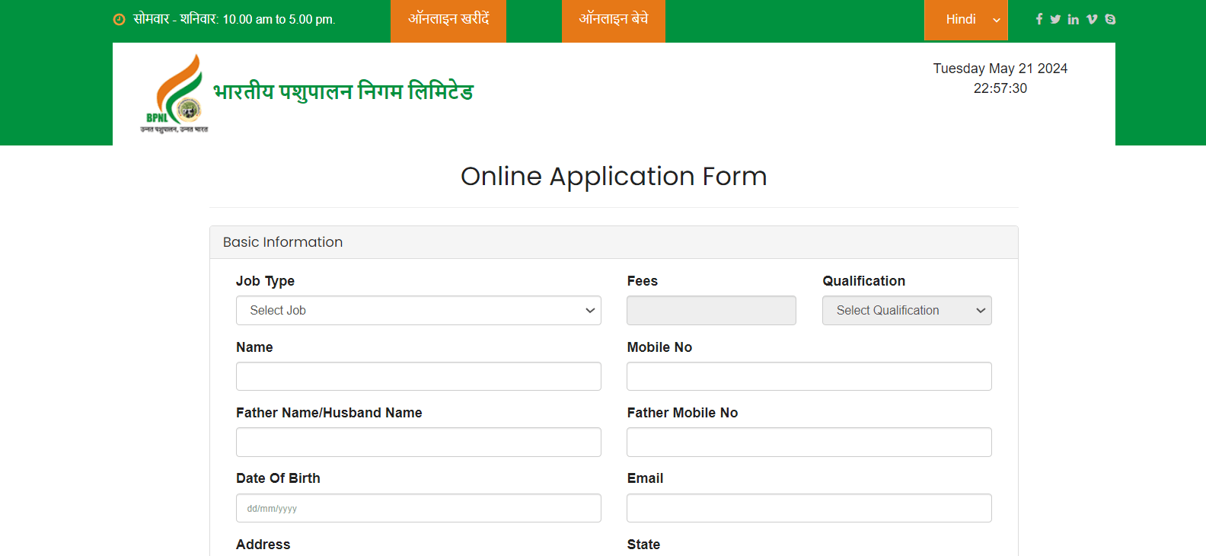1206x556 pixels.
Task: Open the Facebook social icon
Action: (1039, 19)
